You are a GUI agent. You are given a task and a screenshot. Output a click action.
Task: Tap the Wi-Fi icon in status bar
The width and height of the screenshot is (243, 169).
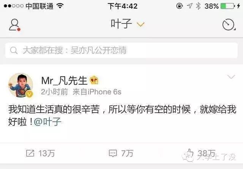(x=60, y=6)
